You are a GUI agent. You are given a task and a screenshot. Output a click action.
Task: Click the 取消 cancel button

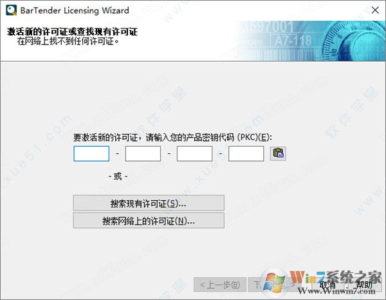(327, 285)
